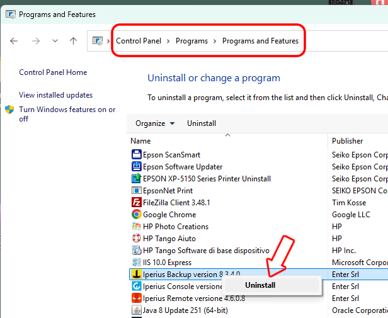Screen dimensions: 388x318
Task: Click the Back navigation arrow
Action: (x=14, y=41)
